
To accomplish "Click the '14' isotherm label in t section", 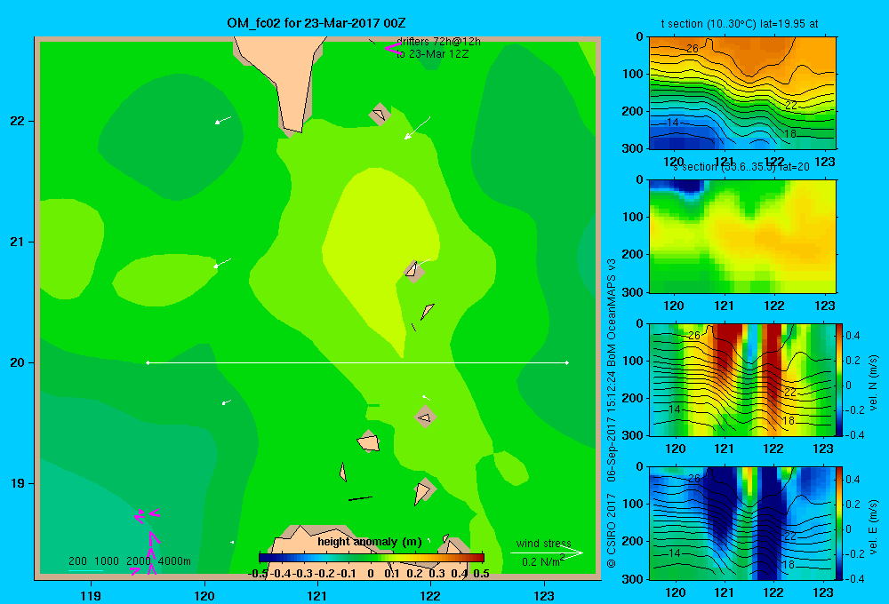I will (x=672, y=123).
